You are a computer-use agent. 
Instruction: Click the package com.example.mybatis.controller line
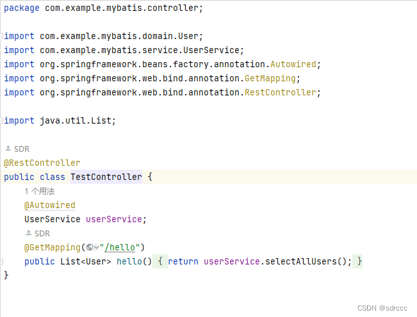click(x=104, y=8)
